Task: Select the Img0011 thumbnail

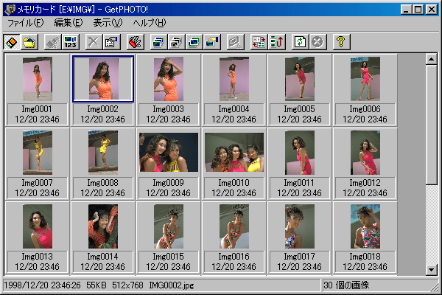Action: tap(300, 153)
